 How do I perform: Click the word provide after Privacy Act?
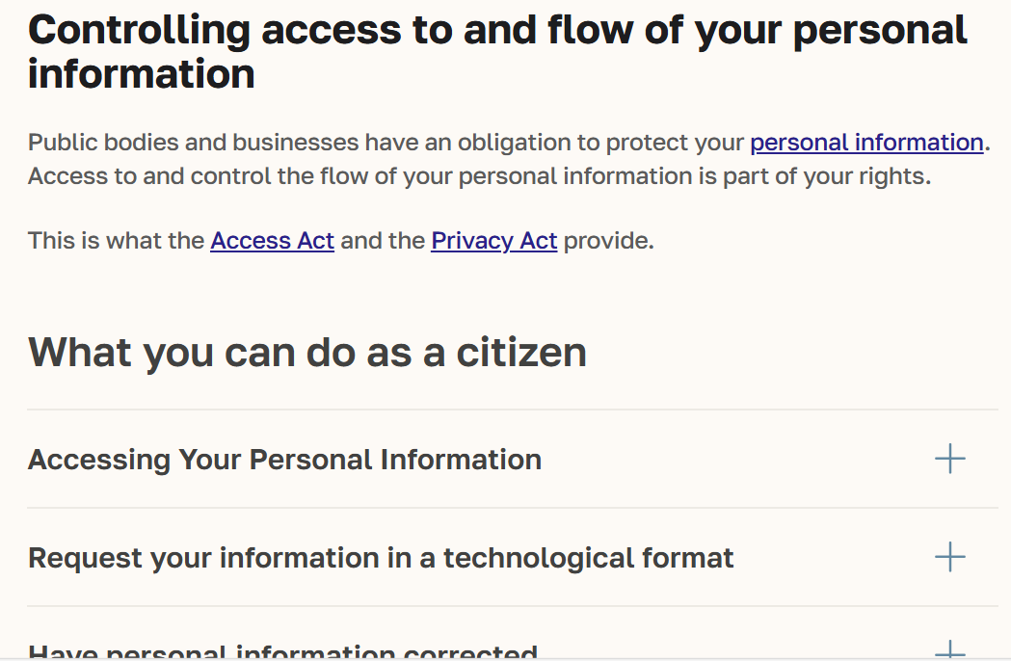(x=607, y=241)
